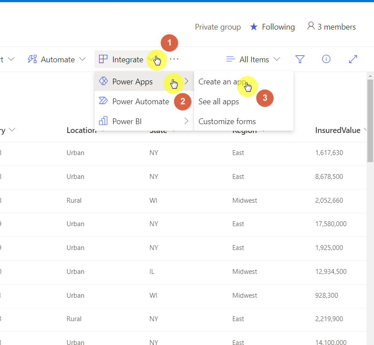
Task: Click the vertical scrollbar thumb
Action: pyautogui.click(x=370, y=121)
